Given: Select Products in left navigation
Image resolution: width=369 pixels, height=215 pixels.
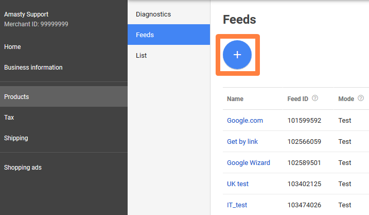Looking at the screenshot, I should pos(16,97).
